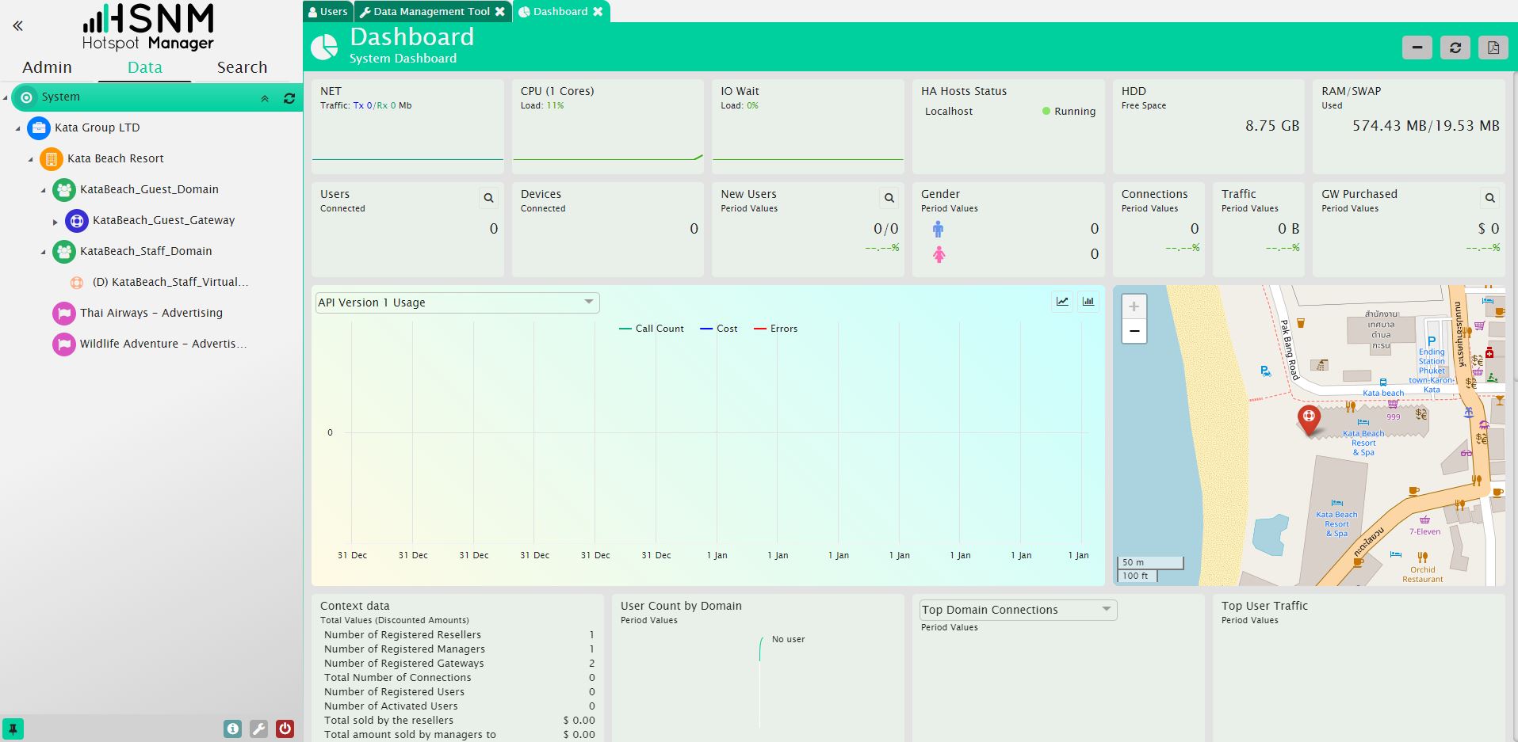The image size is (1518, 742).
Task: Switch chart to bar chart view
Action: tap(1088, 302)
